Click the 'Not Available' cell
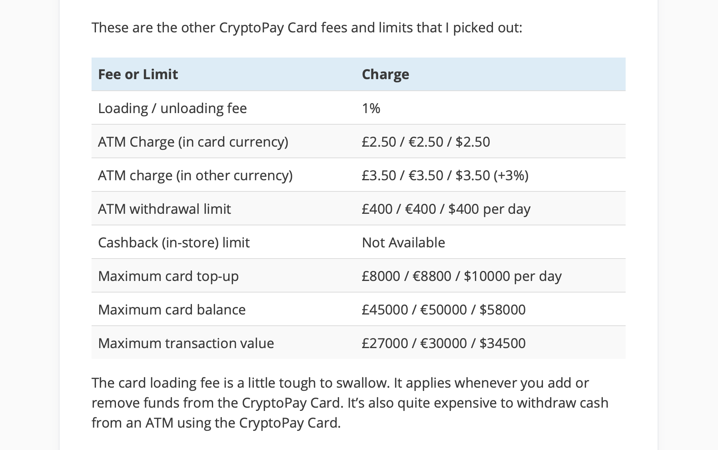Viewport: 718px width, 450px height. (403, 243)
